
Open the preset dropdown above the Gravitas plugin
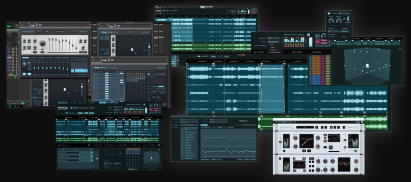[x=284, y=122]
